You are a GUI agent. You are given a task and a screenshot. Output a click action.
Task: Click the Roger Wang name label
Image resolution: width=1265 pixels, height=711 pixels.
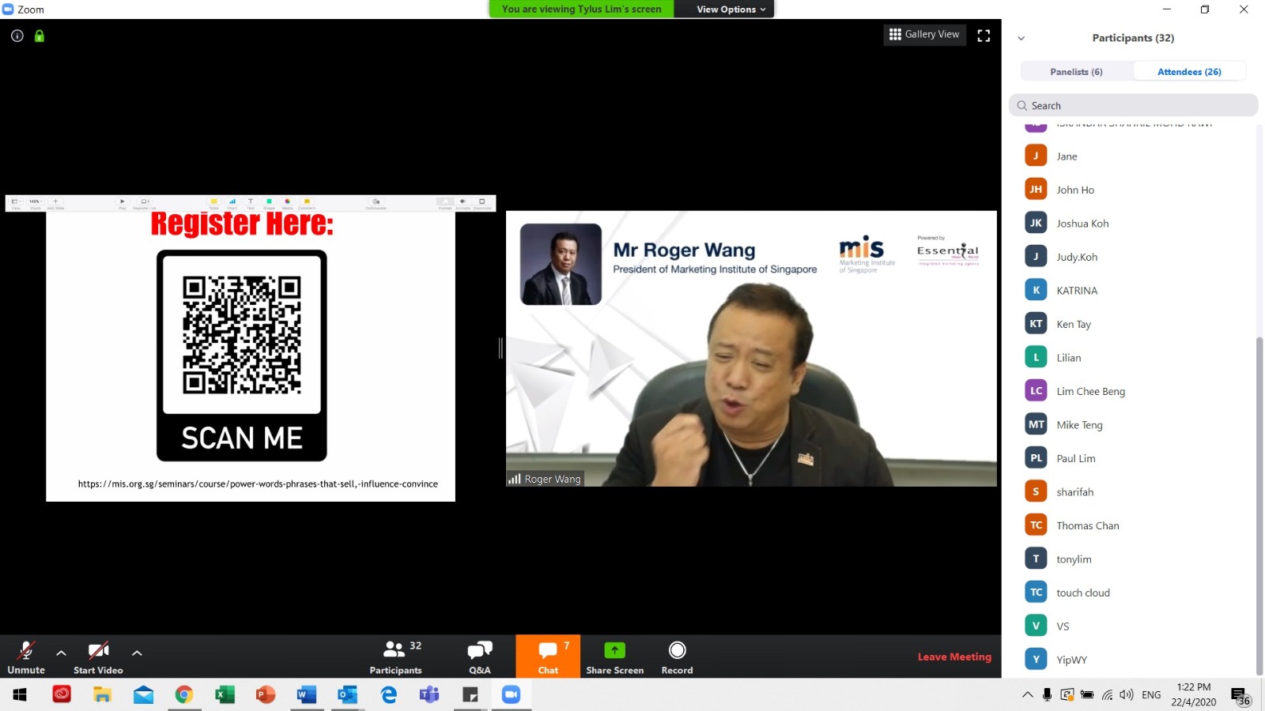click(x=546, y=479)
